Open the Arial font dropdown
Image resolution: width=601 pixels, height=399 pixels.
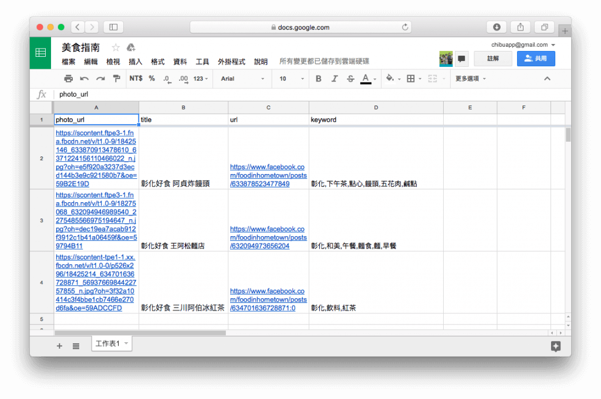(x=242, y=79)
